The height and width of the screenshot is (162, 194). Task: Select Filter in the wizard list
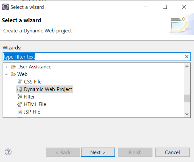pos(29,97)
